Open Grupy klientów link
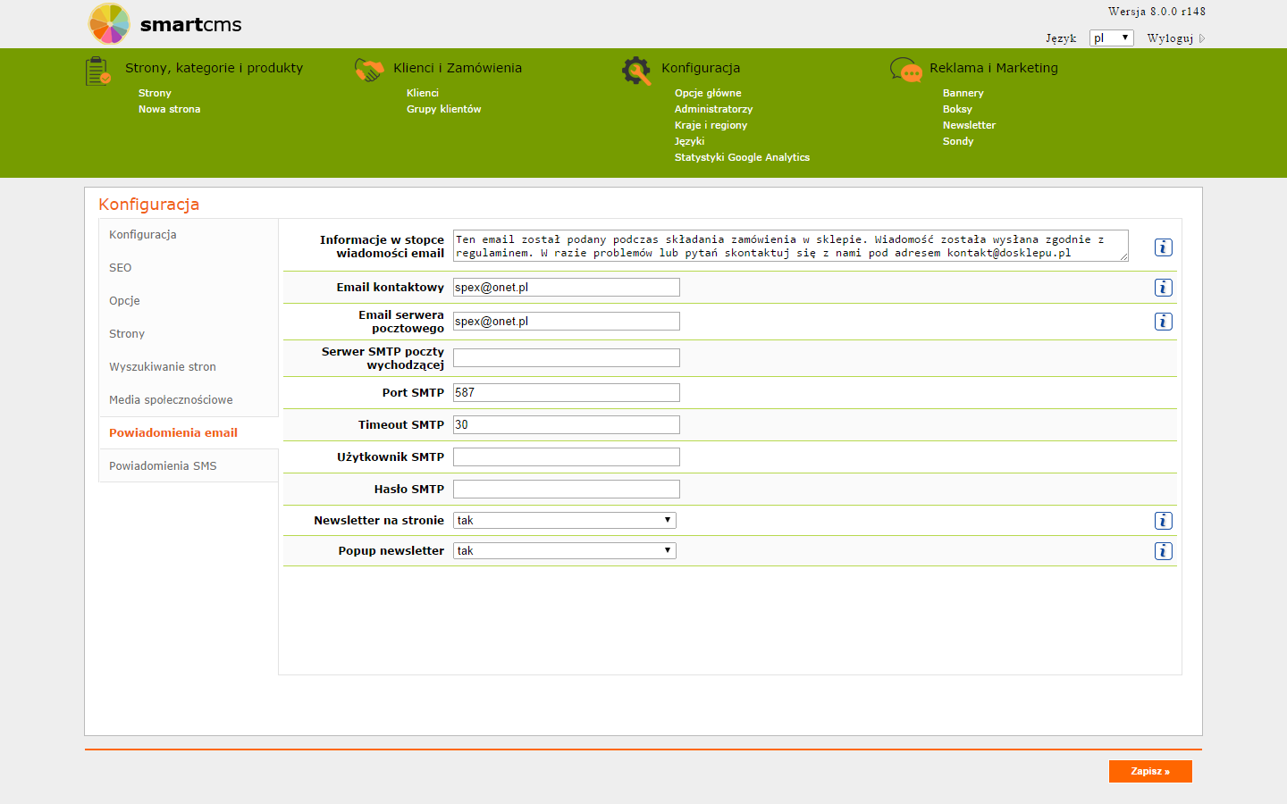Viewport: 1287px width, 804px height. (444, 109)
